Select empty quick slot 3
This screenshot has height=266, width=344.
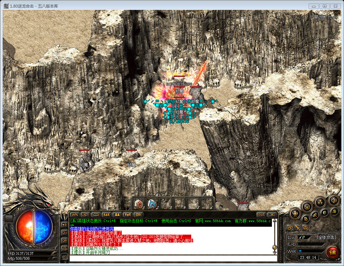point(166,204)
